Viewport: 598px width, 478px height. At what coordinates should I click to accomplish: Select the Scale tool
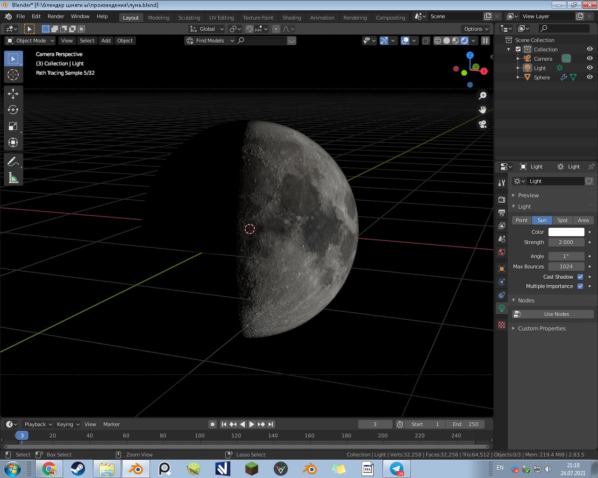(13, 127)
